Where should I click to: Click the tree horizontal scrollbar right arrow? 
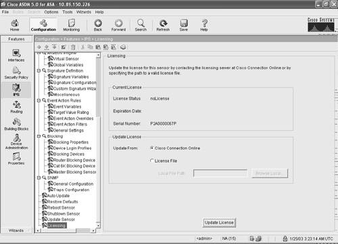tap(93, 230)
